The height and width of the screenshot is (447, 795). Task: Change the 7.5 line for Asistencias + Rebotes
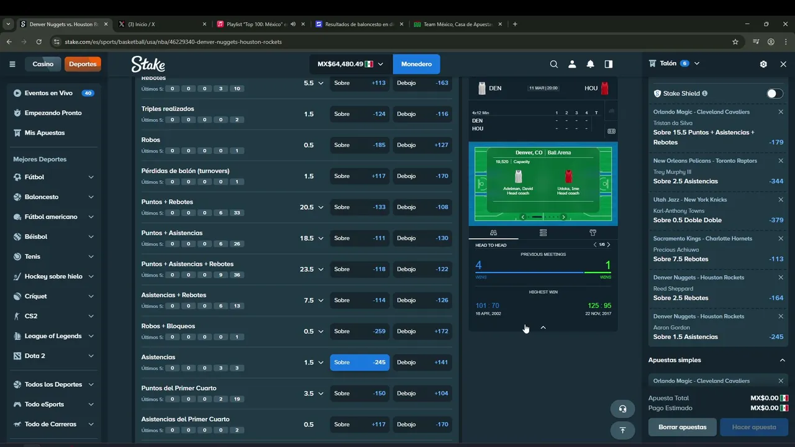pyautogui.click(x=313, y=300)
